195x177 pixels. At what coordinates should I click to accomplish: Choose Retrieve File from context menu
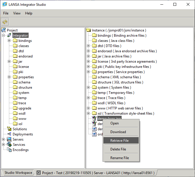pos(119,141)
